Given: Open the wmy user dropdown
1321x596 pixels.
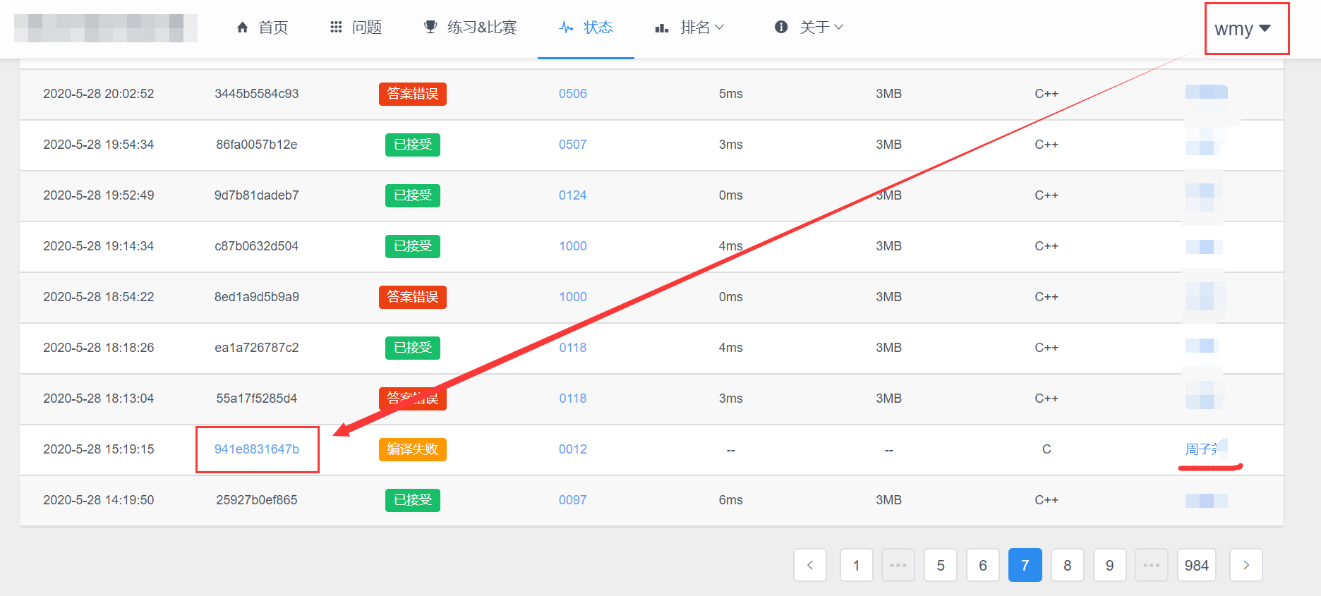Looking at the screenshot, I should click(1243, 29).
